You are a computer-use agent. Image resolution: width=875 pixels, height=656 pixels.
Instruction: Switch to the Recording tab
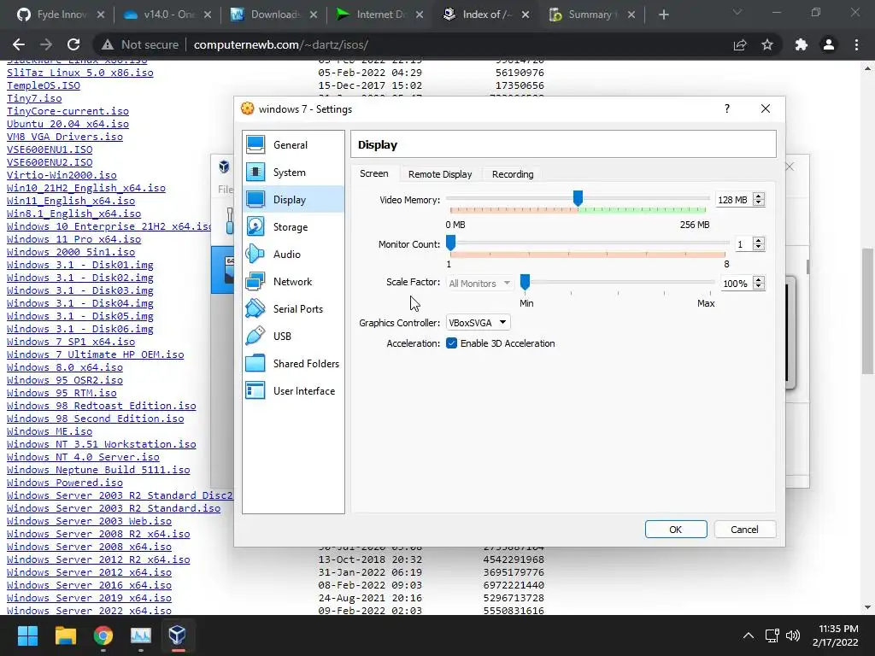513,174
